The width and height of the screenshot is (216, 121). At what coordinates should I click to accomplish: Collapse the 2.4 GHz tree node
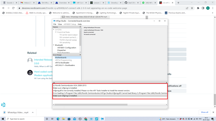54,30
